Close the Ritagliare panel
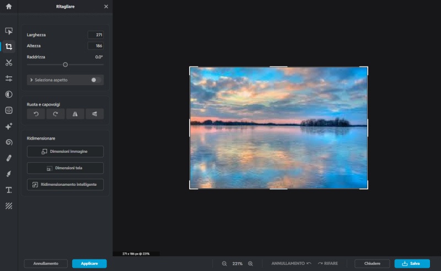 tap(106, 7)
